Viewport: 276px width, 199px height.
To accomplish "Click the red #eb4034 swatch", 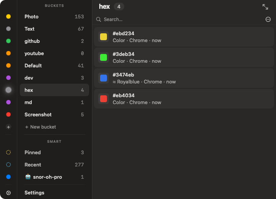I will tap(103, 99).
